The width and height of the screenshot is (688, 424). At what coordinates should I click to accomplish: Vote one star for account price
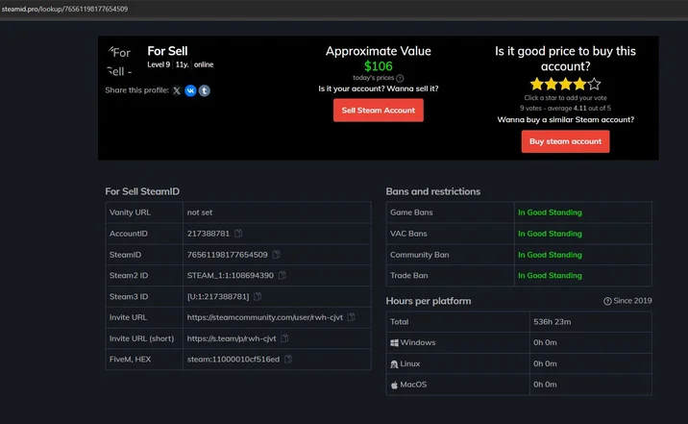click(536, 84)
